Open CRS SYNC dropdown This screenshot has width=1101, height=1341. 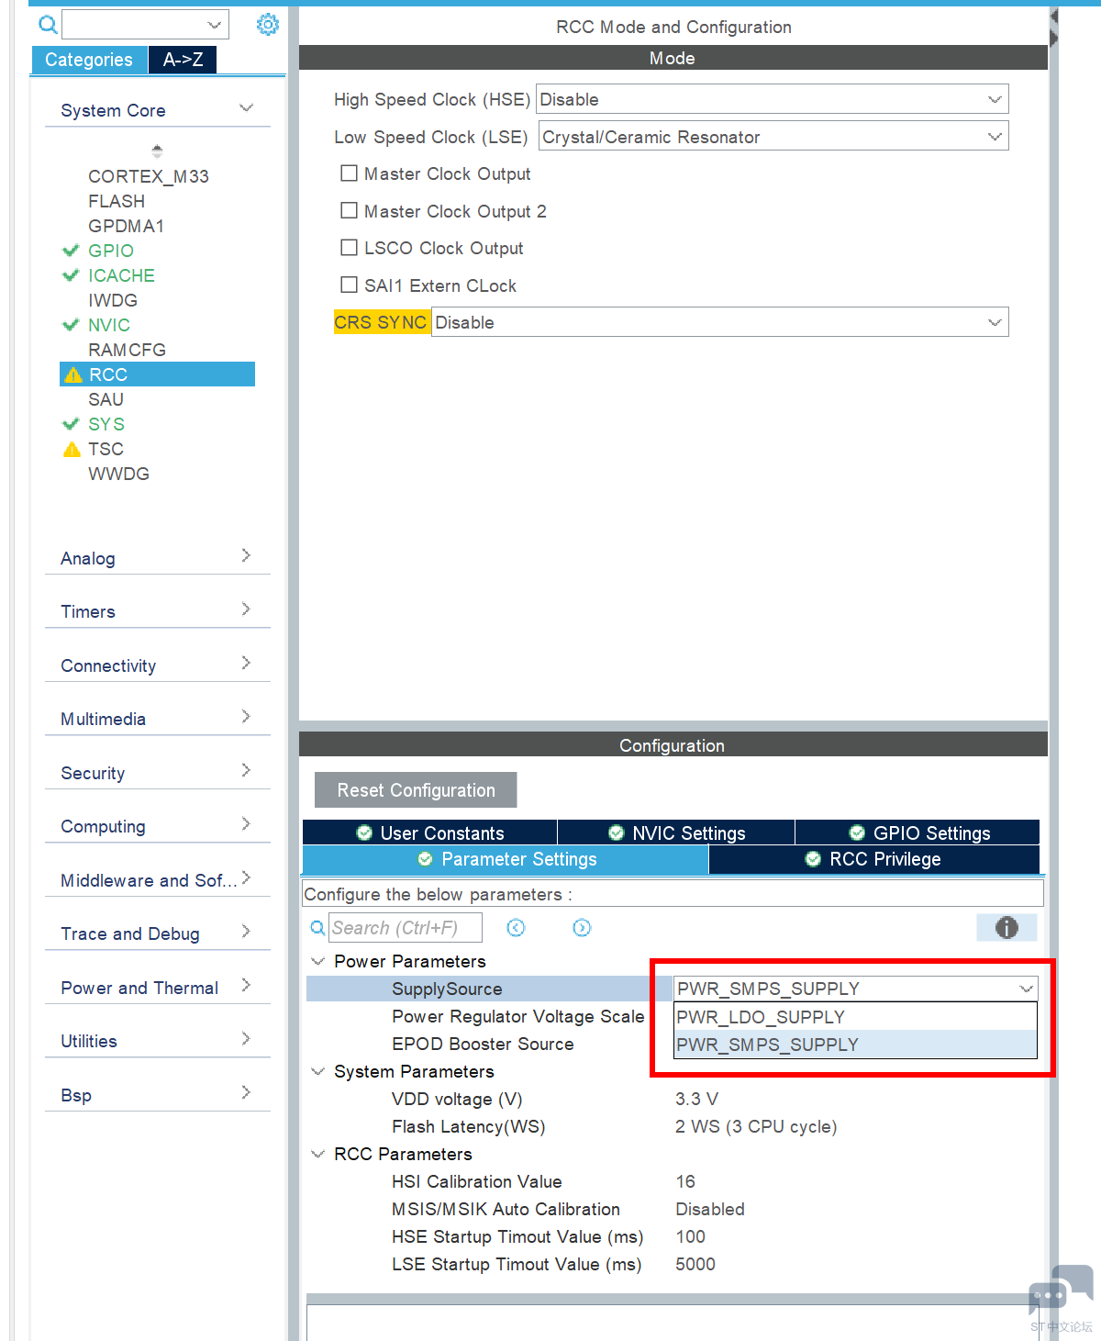(720, 322)
